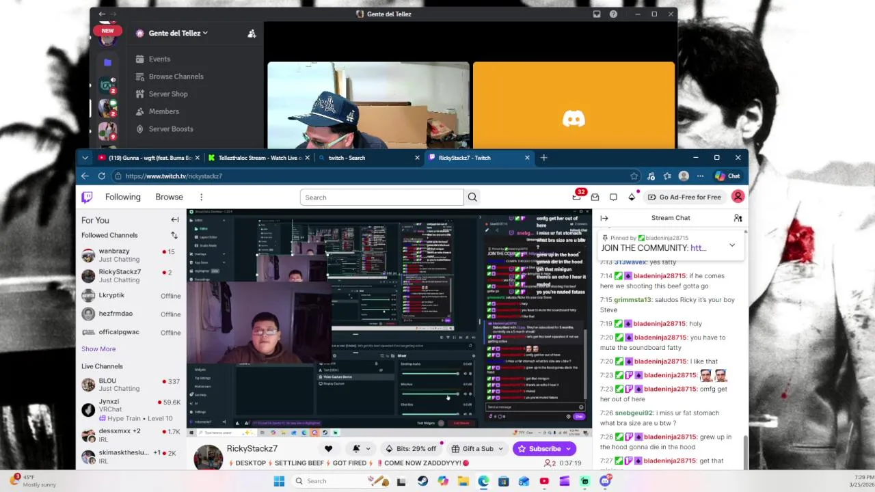
Task: Open Discord inbox icon in title bar
Action: coord(597,14)
